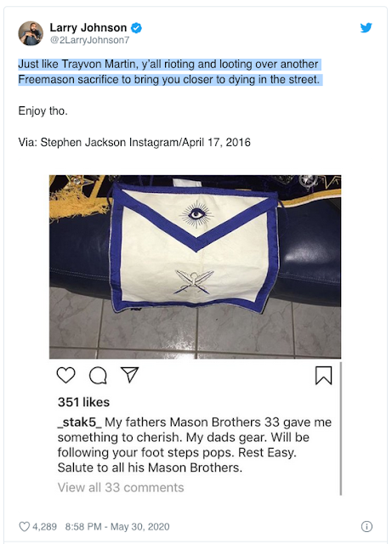Open the @2LarryJohnson7 handle
Image resolution: width=392 pixels, height=544 pixels.
coord(89,40)
